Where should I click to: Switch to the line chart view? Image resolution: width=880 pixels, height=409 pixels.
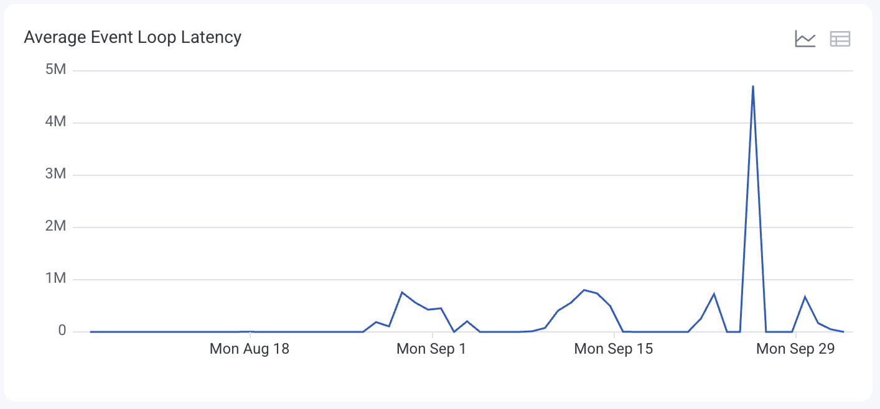click(805, 39)
